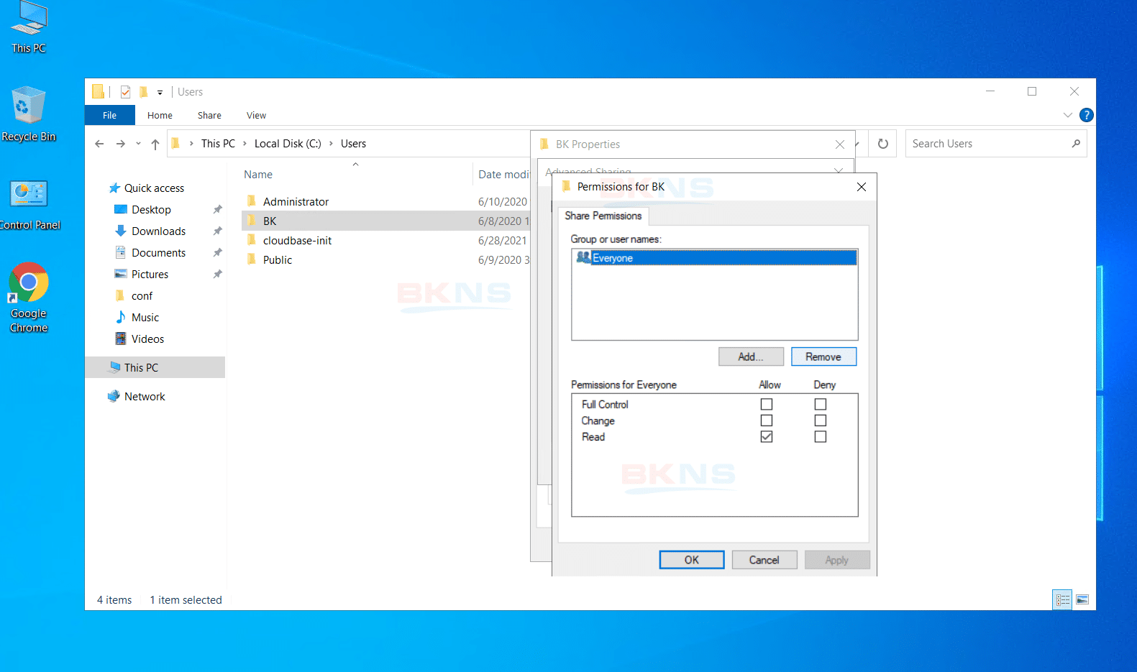Open the Explorer help question mark icon
The image size is (1137, 672).
(1087, 115)
